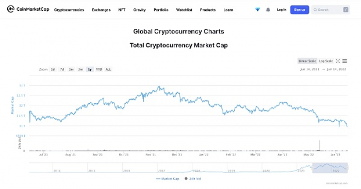Screen dimensions: 361x189
Task: Toggle Market Cap series in legend
Action: click(x=168, y=179)
